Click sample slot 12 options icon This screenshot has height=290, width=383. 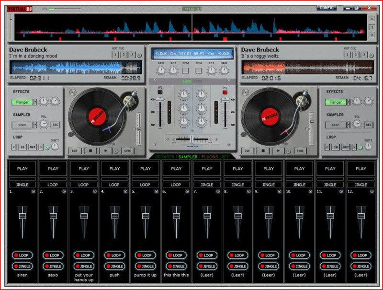(x=372, y=191)
